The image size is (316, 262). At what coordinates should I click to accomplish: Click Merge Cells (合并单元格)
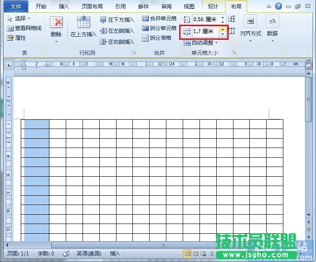[159, 19]
